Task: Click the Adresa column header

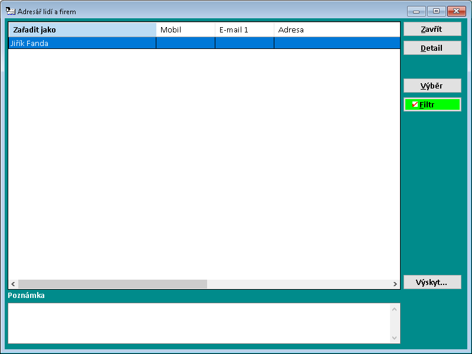Action: point(336,29)
